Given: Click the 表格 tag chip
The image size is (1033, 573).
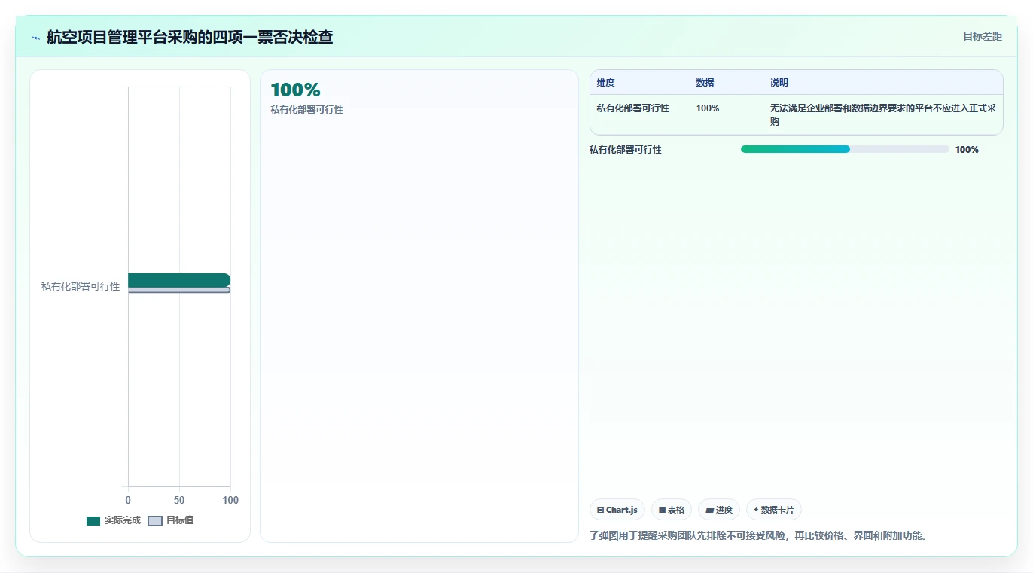Looking at the screenshot, I should [x=672, y=510].
